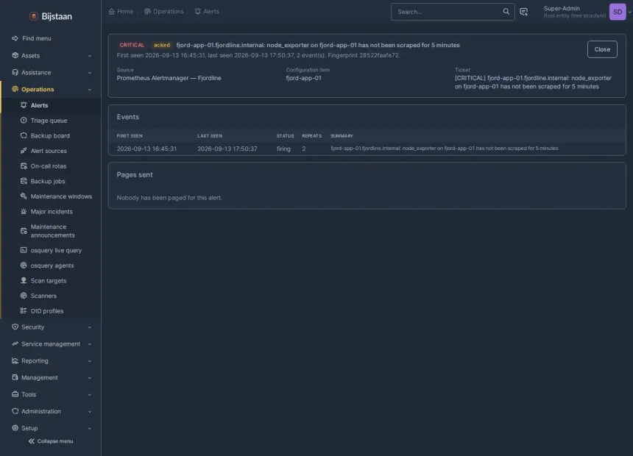The height and width of the screenshot is (456, 633).
Task: Click the Maintenance announcements icon
Action: [x=24, y=231]
